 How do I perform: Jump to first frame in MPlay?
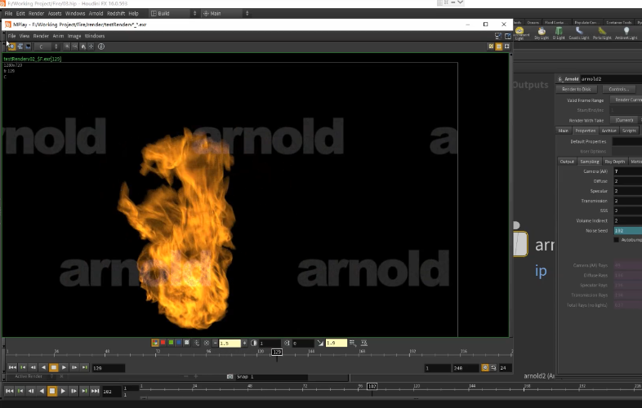coord(12,367)
